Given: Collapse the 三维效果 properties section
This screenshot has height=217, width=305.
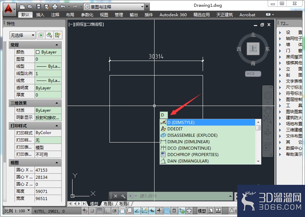Looking at the screenshot, I should click(57, 103).
